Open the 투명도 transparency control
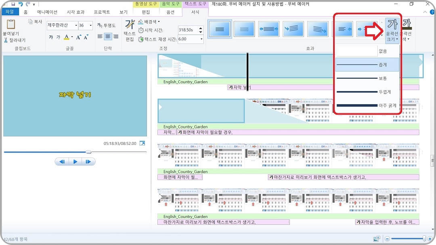The width and height of the screenshot is (436, 245). (106, 25)
